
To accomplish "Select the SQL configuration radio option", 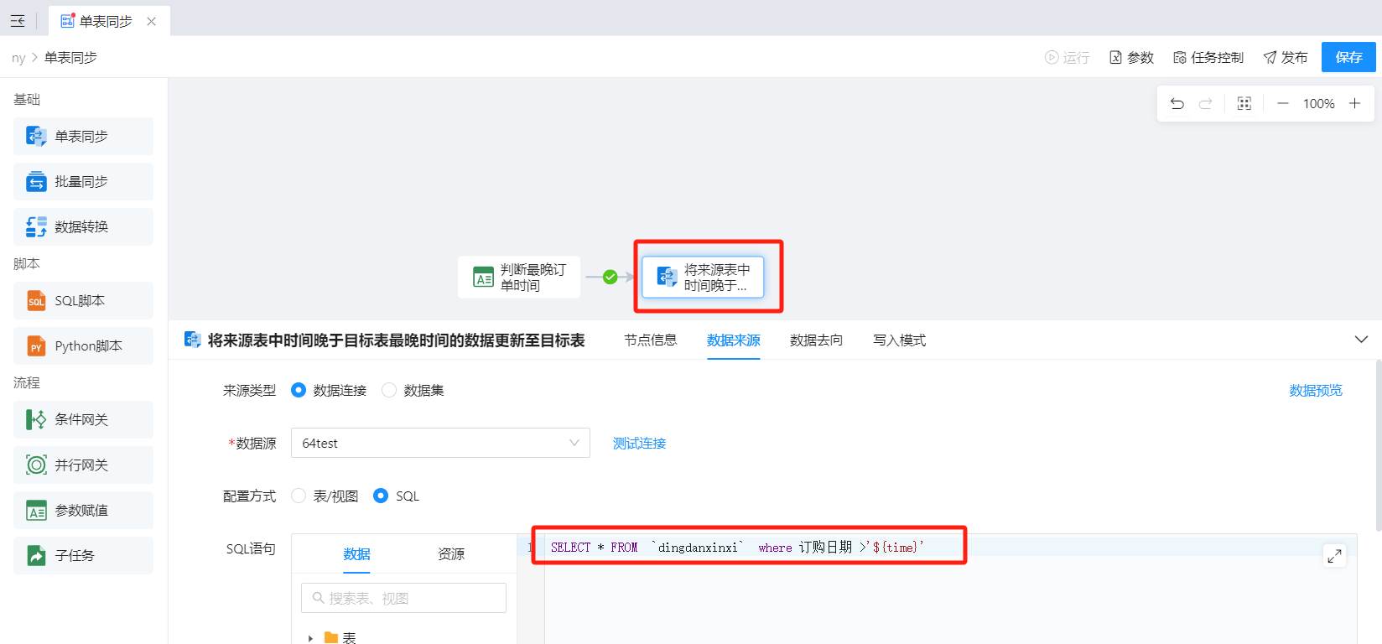I will pyautogui.click(x=381, y=496).
